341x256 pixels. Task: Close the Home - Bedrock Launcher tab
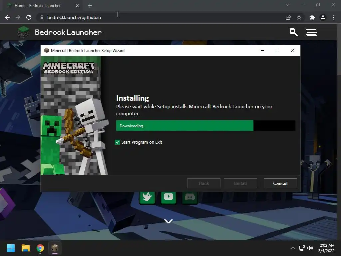coord(77,6)
